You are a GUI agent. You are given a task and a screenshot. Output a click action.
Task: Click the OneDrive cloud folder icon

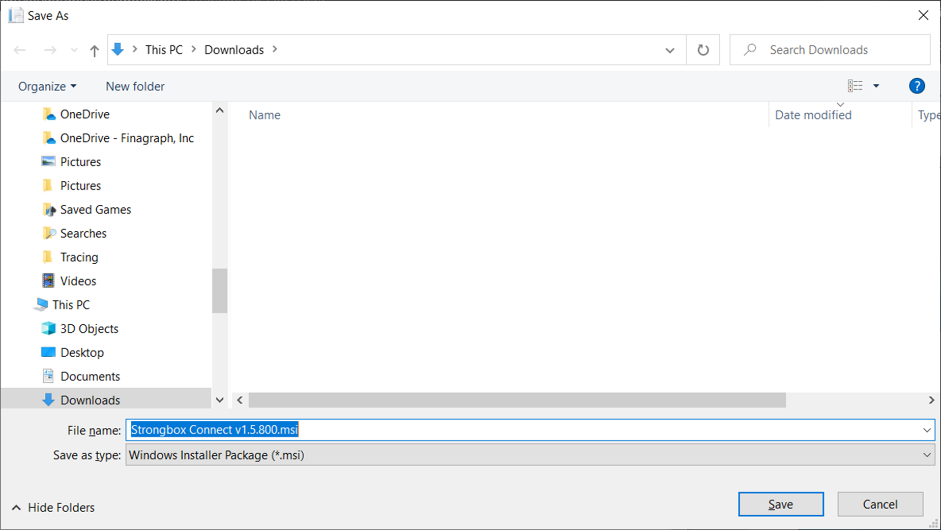tap(48, 114)
